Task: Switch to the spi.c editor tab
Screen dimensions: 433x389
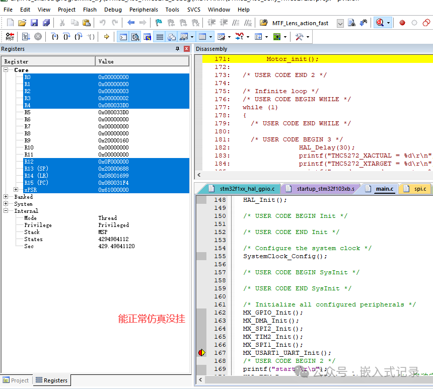Action: (x=416, y=189)
